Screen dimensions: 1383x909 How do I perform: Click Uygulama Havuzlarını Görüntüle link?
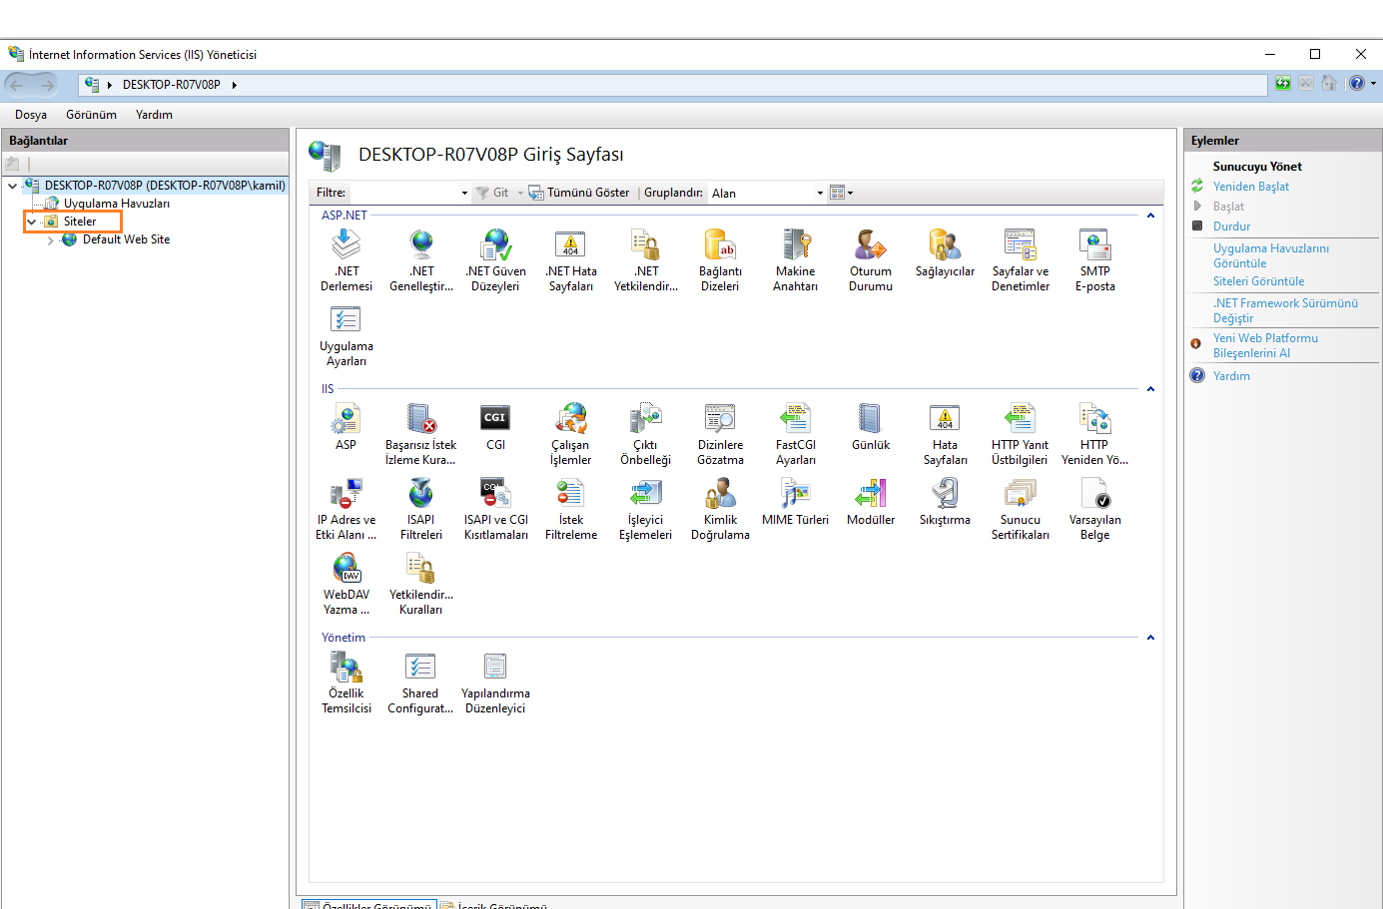(x=1271, y=255)
